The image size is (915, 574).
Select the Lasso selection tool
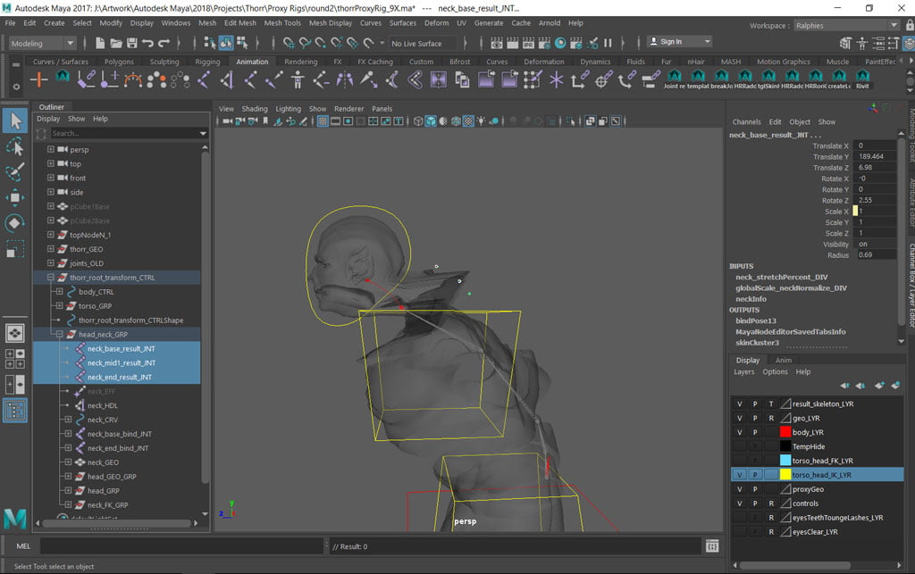pyautogui.click(x=15, y=146)
